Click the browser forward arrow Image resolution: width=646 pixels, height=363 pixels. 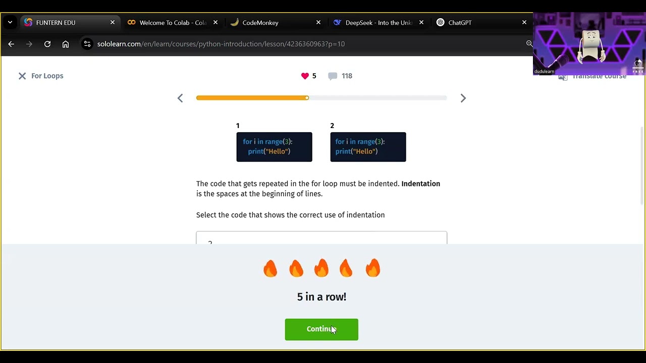click(x=29, y=44)
